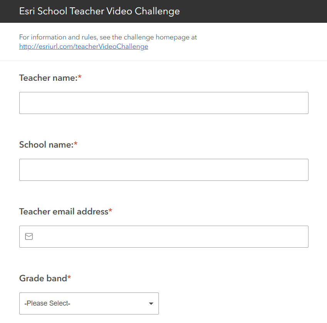
Task: Expand the Grade band dropdown arrow
Action: pos(151,304)
